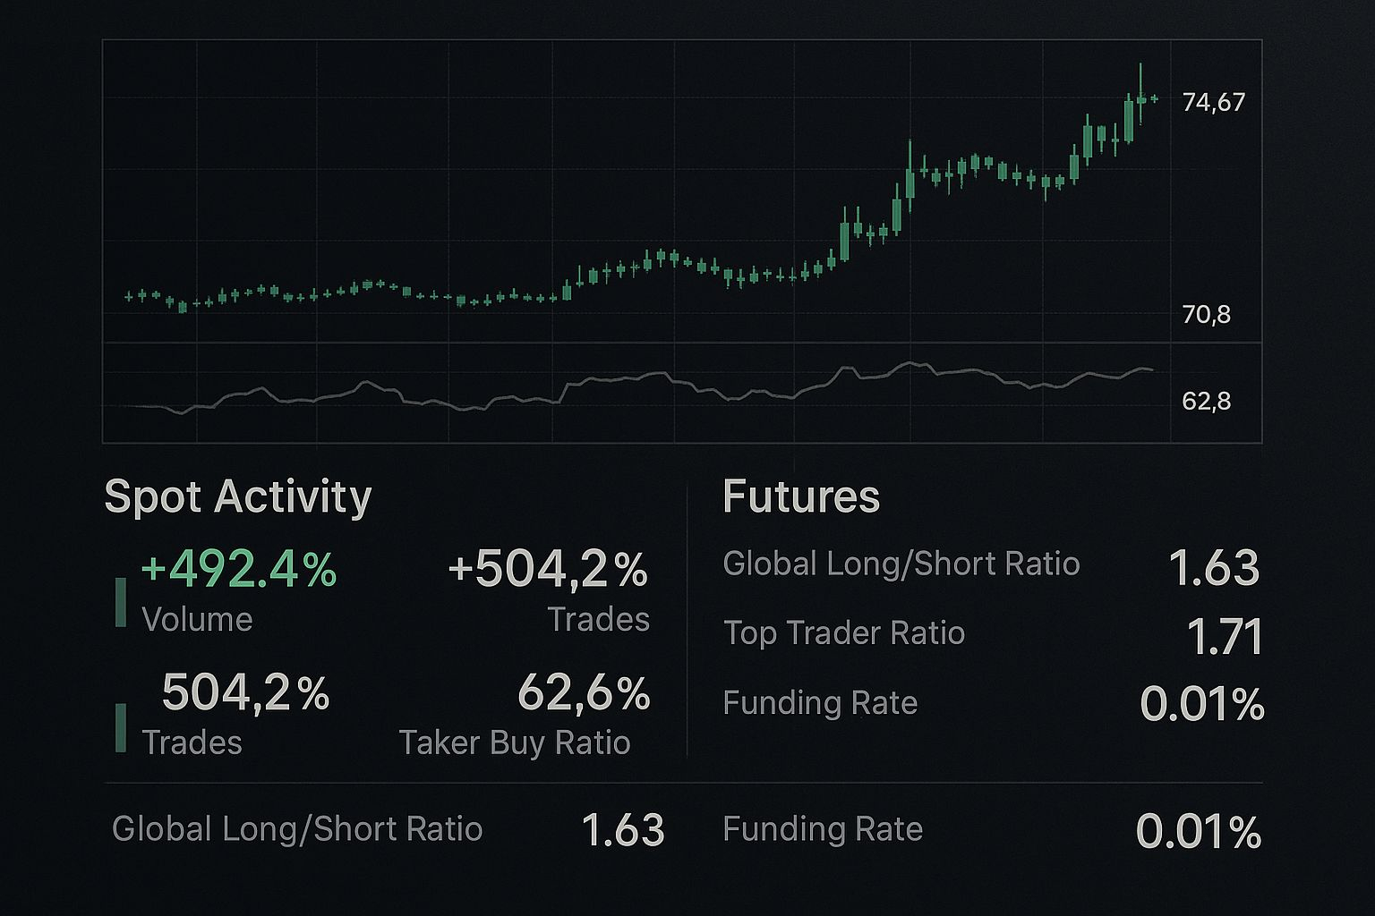The height and width of the screenshot is (916, 1375).
Task: Click Funding Rate in Futures panel
Action: (x=820, y=703)
